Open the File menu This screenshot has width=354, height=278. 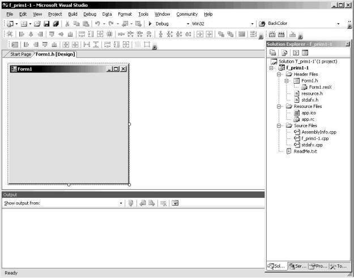coord(10,14)
